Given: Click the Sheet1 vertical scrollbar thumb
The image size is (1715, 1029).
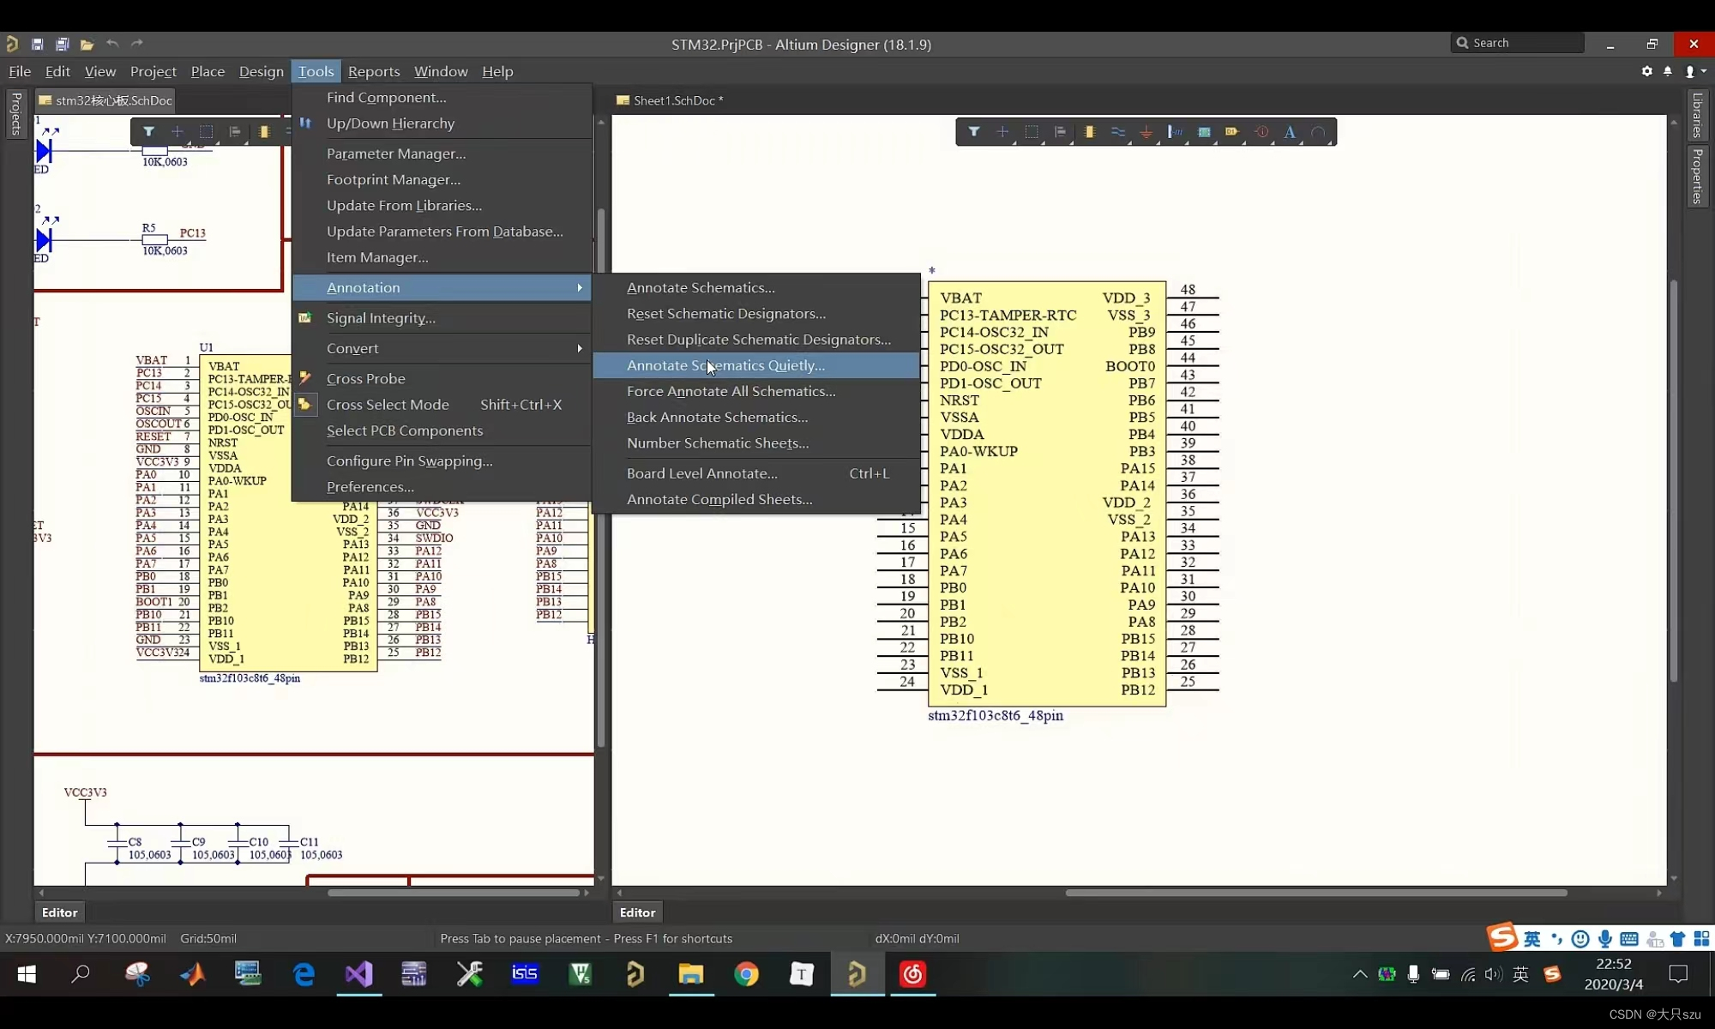Looking at the screenshot, I should tap(1673, 480).
